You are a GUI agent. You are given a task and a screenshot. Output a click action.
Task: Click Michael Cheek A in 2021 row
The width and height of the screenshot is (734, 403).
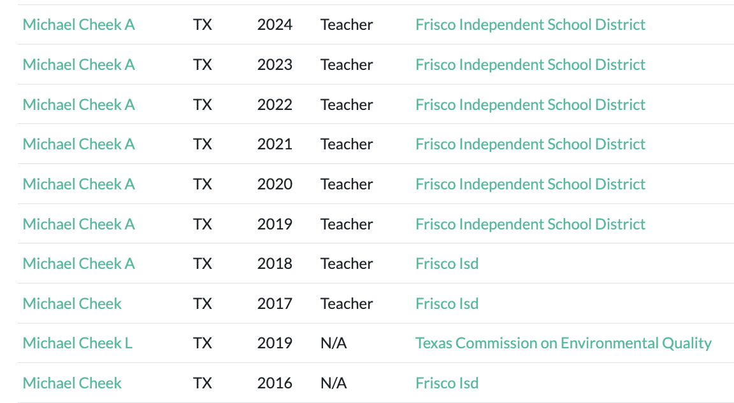click(78, 144)
